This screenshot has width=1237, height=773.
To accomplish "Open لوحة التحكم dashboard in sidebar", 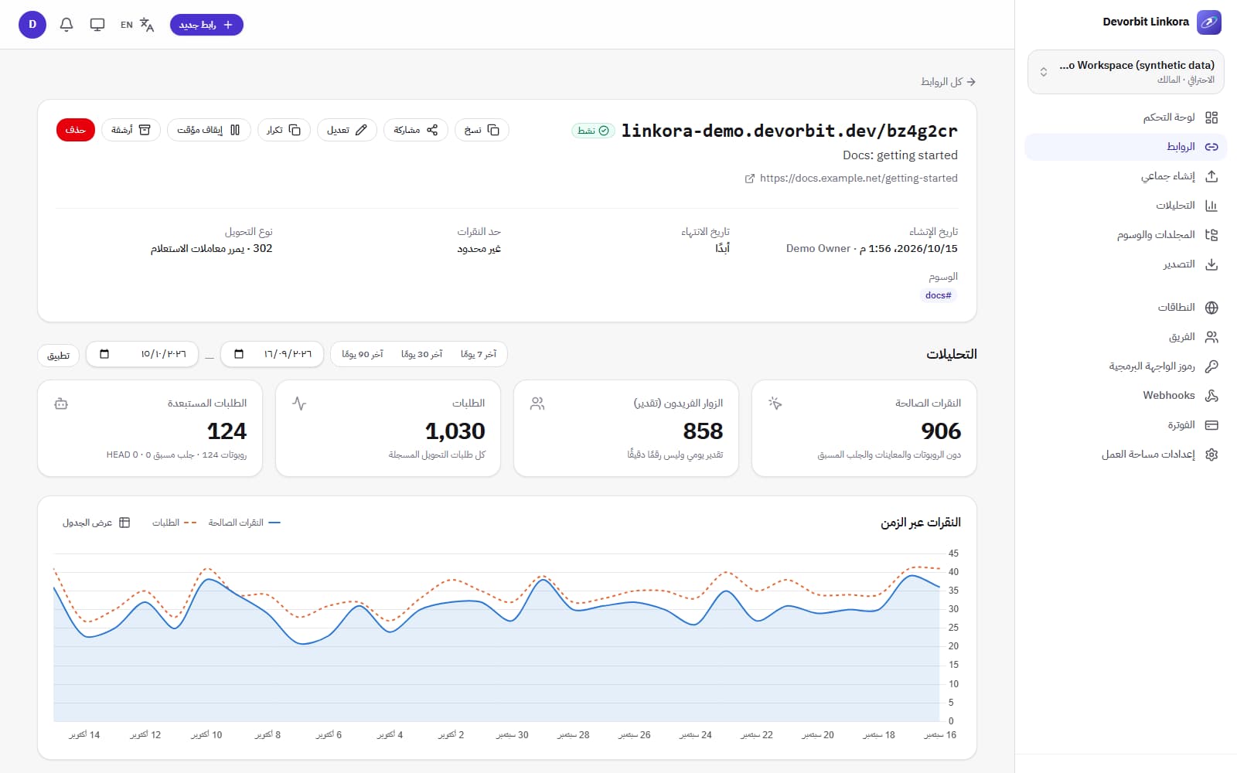I will (x=1126, y=117).
